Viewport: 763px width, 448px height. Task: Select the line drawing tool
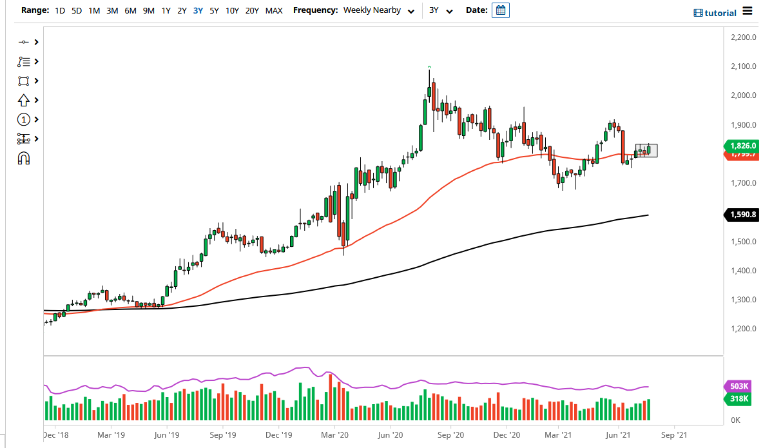click(x=24, y=42)
